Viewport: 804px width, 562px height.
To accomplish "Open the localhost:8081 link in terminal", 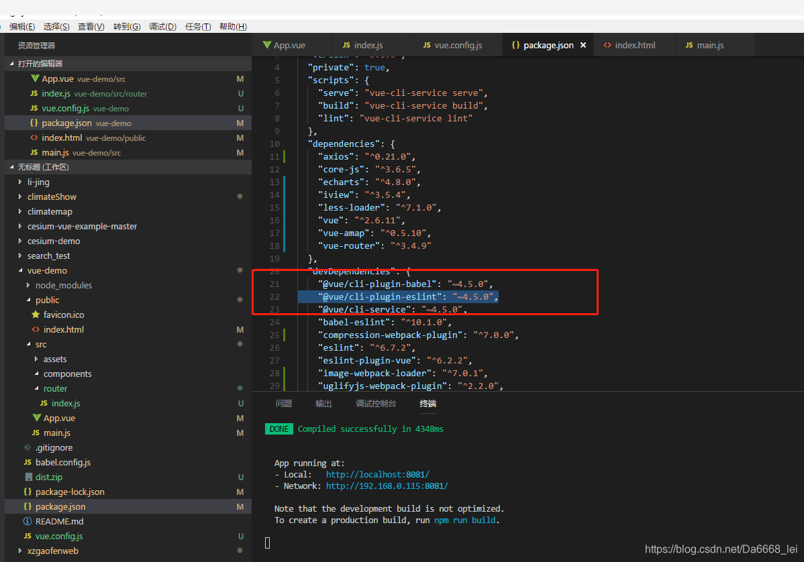I will click(377, 474).
